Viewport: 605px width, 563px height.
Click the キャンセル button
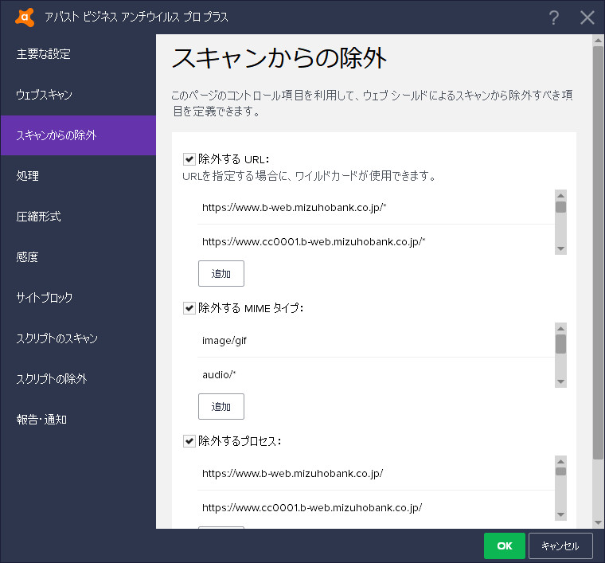pos(560,545)
